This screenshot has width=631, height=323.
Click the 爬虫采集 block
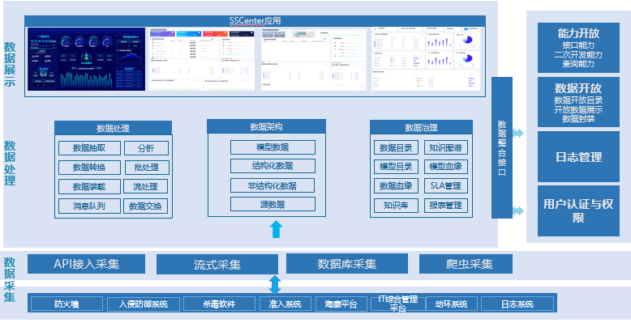[466, 264]
